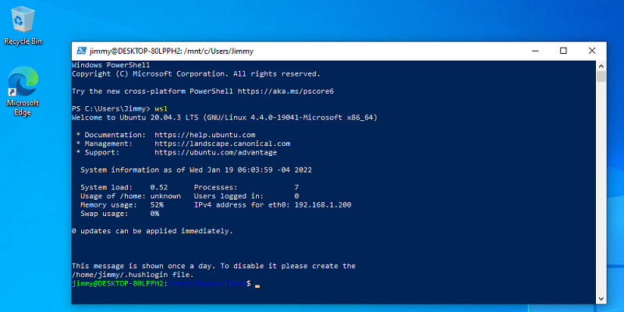Click the blinking cursor at the bash prompt
The width and height of the screenshot is (624, 312).
pyautogui.click(x=257, y=285)
